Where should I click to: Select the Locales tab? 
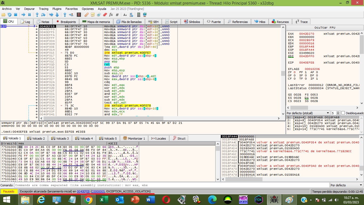click(158, 138)
